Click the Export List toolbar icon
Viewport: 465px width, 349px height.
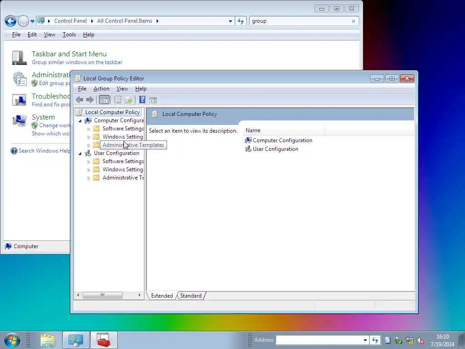pyautogui.click(x=129, y=100)
